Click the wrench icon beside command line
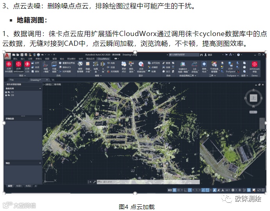This screenshot has height=211, width=270. [94, 182]
